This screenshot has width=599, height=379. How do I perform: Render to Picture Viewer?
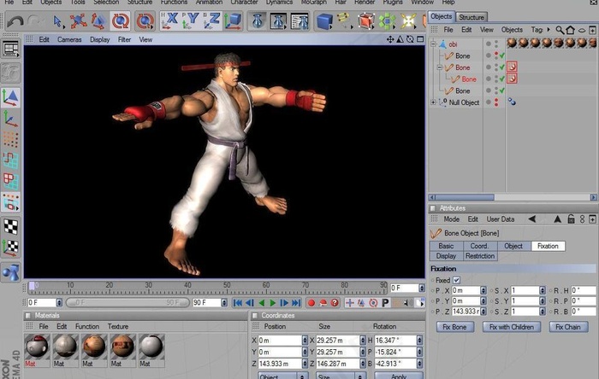click(278, 21)
